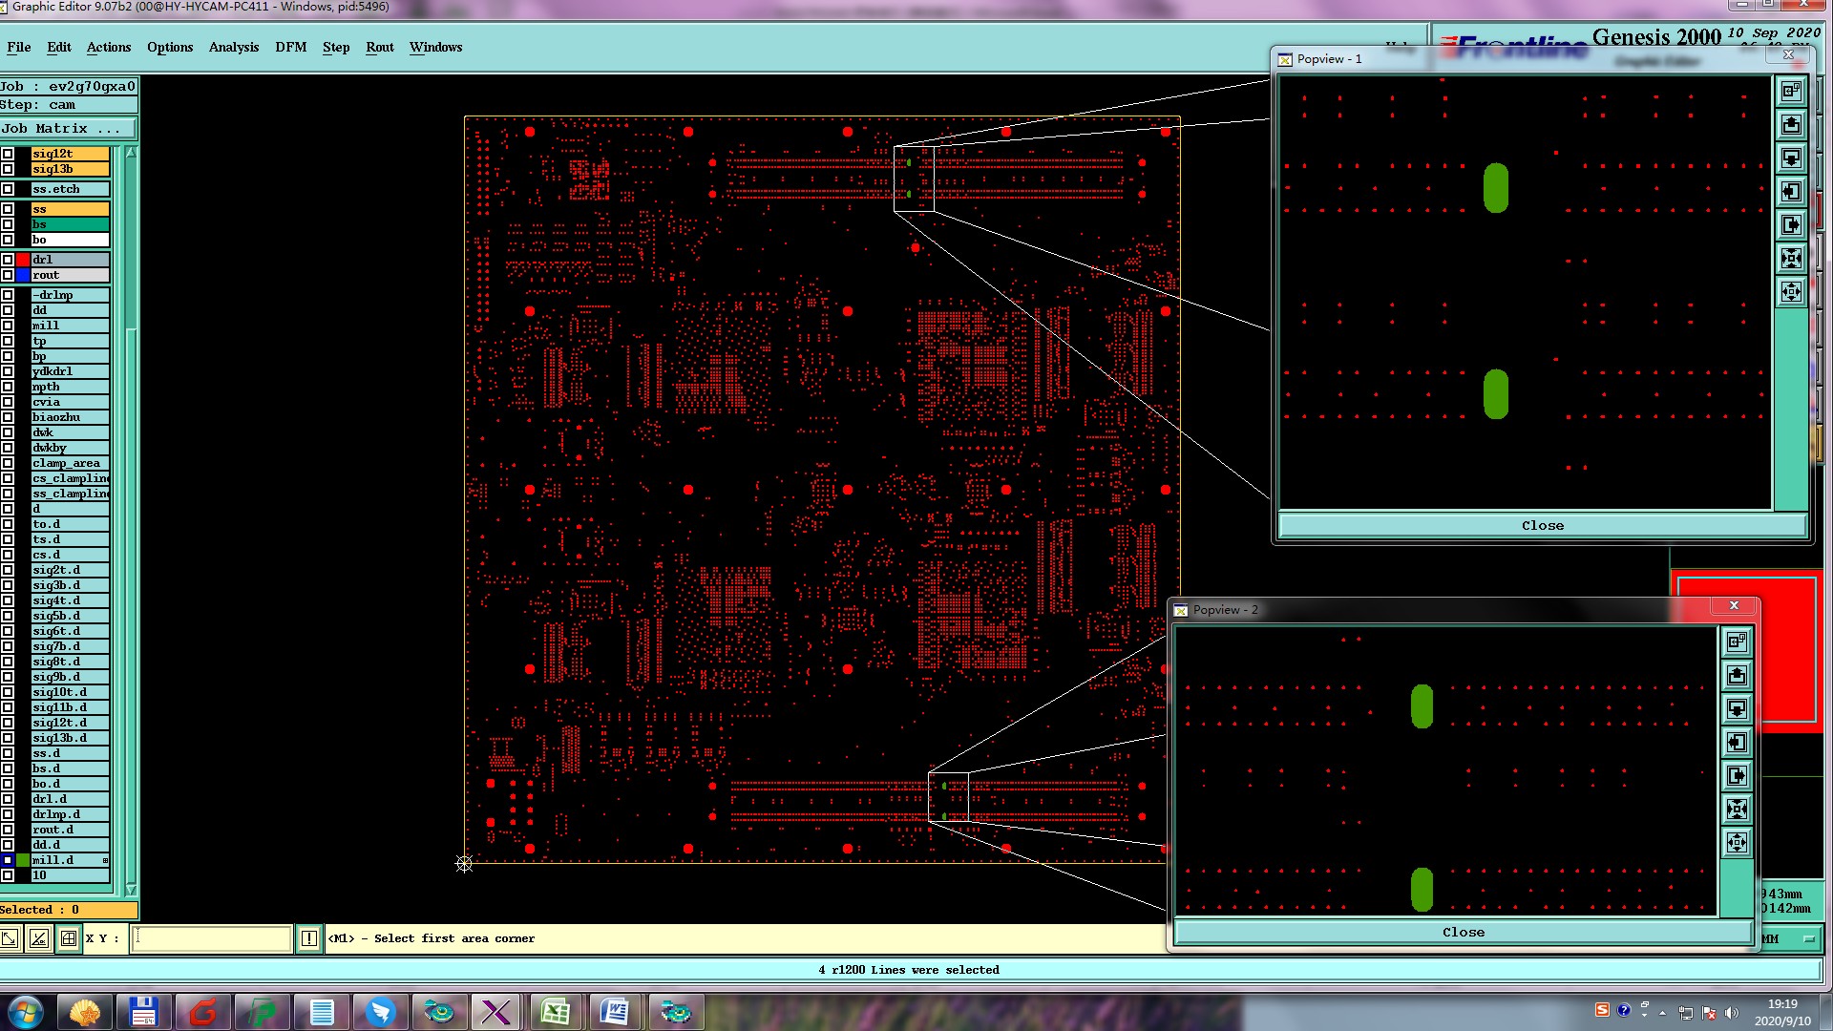This screenshot has height=1031, width=1833.
Task: Click Close button in Popview 2
Action: [1464, 932]
